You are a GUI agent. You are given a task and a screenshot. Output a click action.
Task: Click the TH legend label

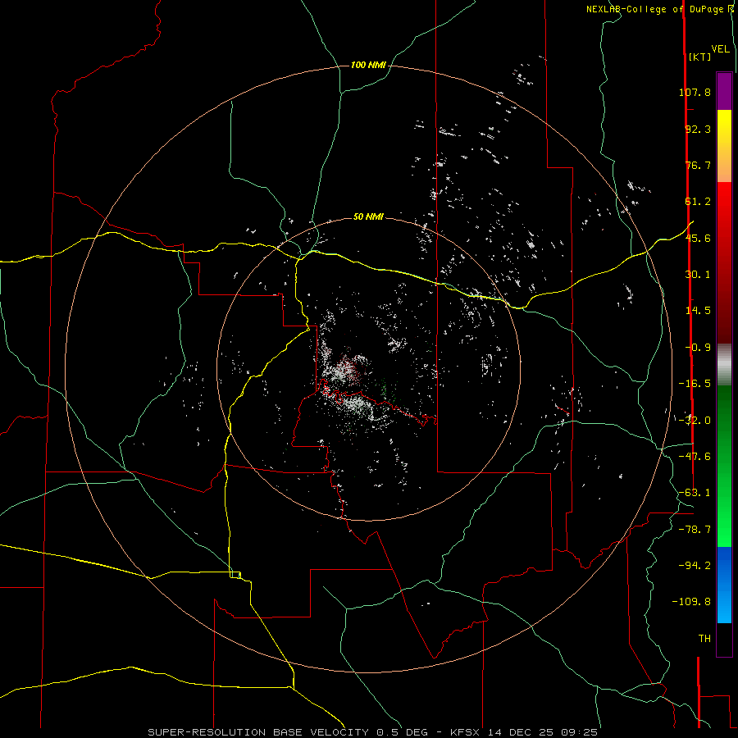point(704,639)
